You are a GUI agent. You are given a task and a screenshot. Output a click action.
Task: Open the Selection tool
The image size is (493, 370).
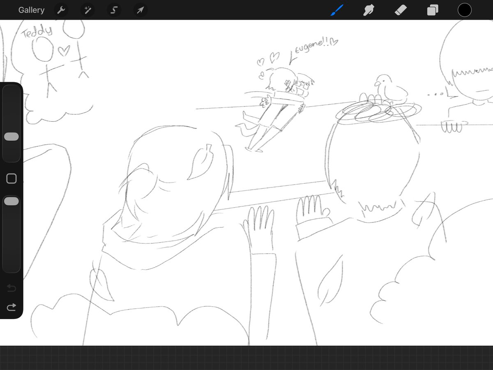(x=114, y=10)
